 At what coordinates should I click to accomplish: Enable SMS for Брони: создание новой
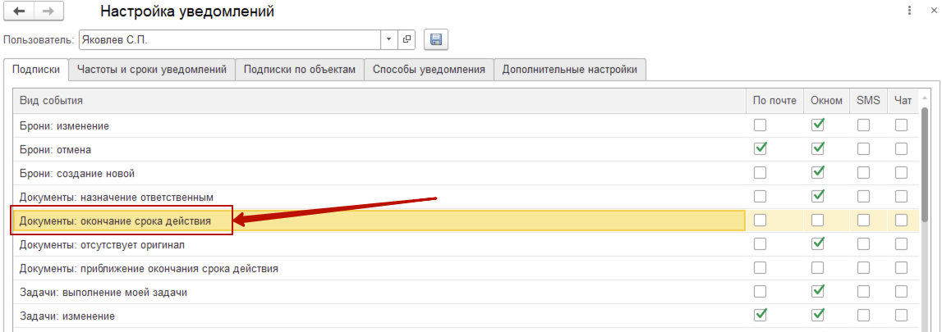pyautogui.click(x=863, y=173)
